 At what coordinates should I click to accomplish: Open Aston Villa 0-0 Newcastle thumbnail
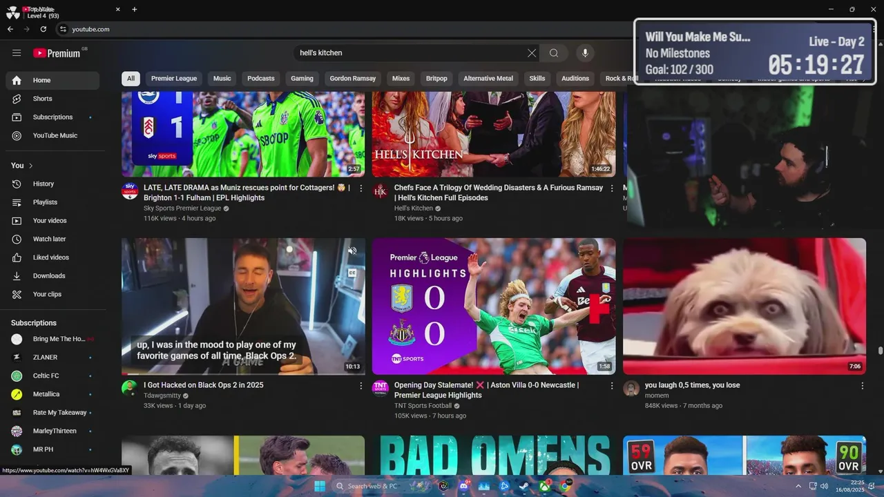(494, 306)
